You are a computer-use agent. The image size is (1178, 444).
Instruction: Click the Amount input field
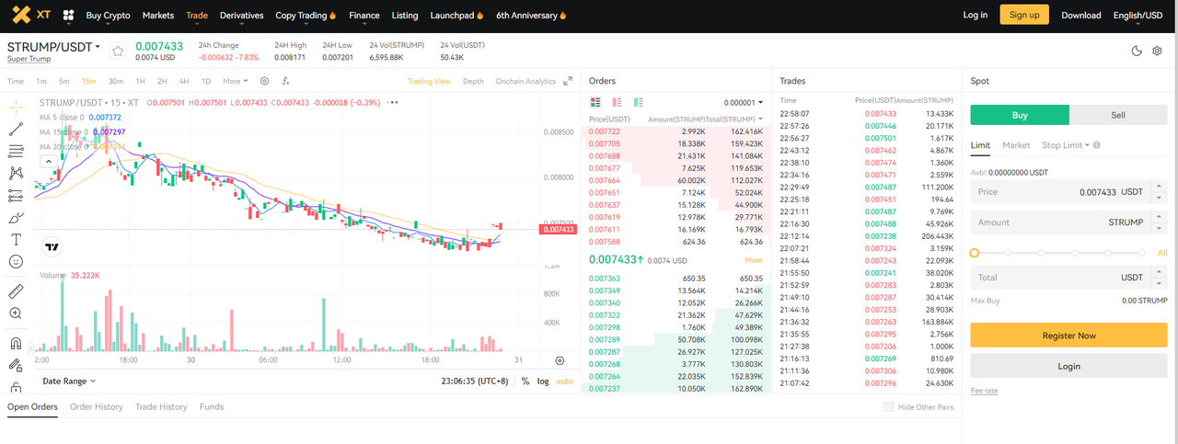pyautogui.click(x=1068, y=222)
